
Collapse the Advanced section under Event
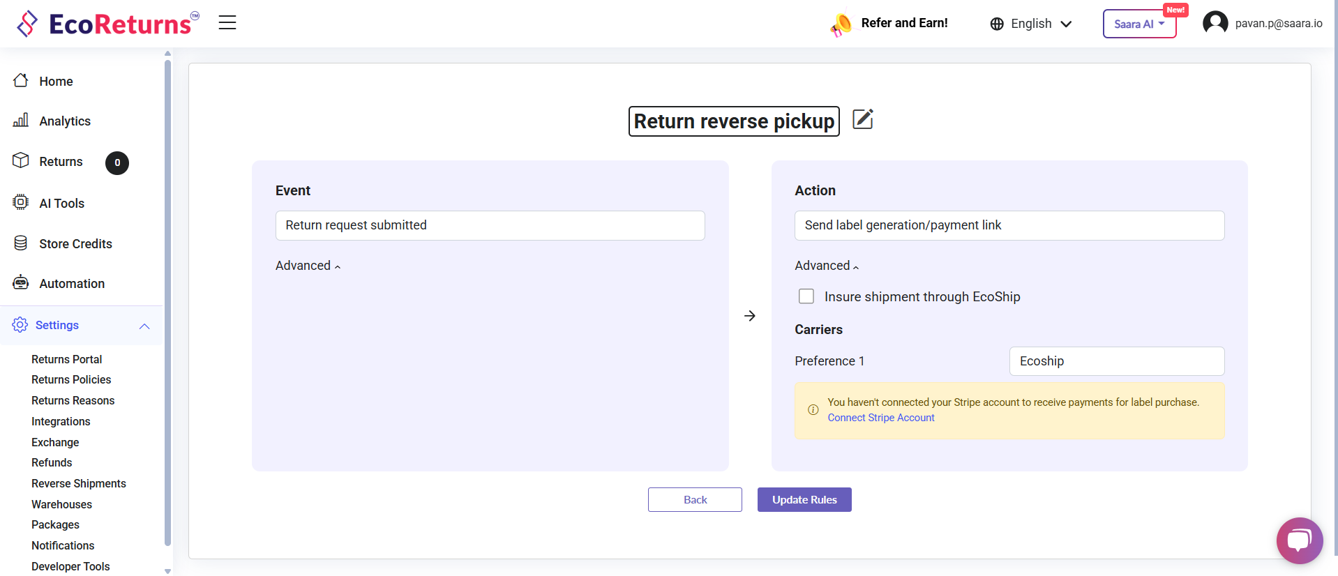308,266
